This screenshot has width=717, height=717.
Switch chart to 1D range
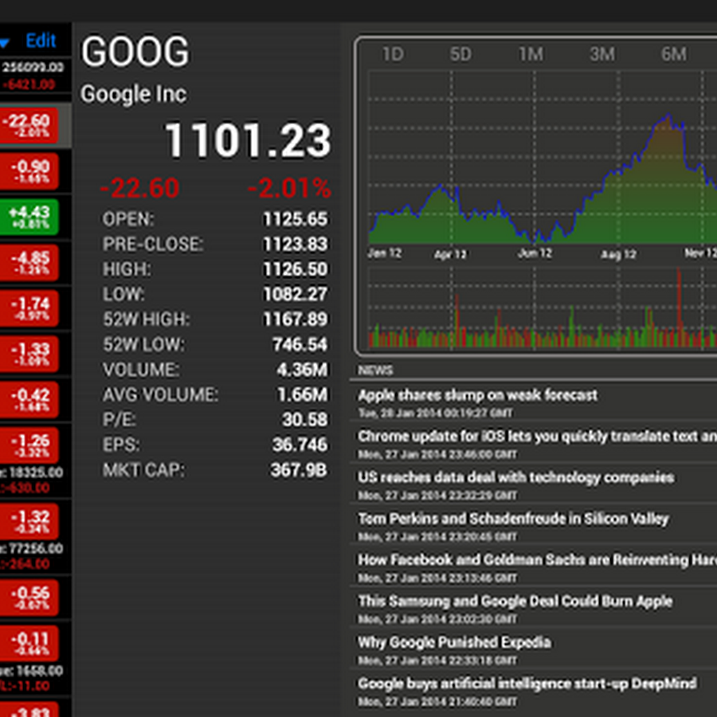coord(393,54)
